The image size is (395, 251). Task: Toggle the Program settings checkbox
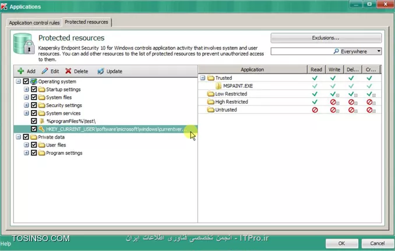pos(34,153)
